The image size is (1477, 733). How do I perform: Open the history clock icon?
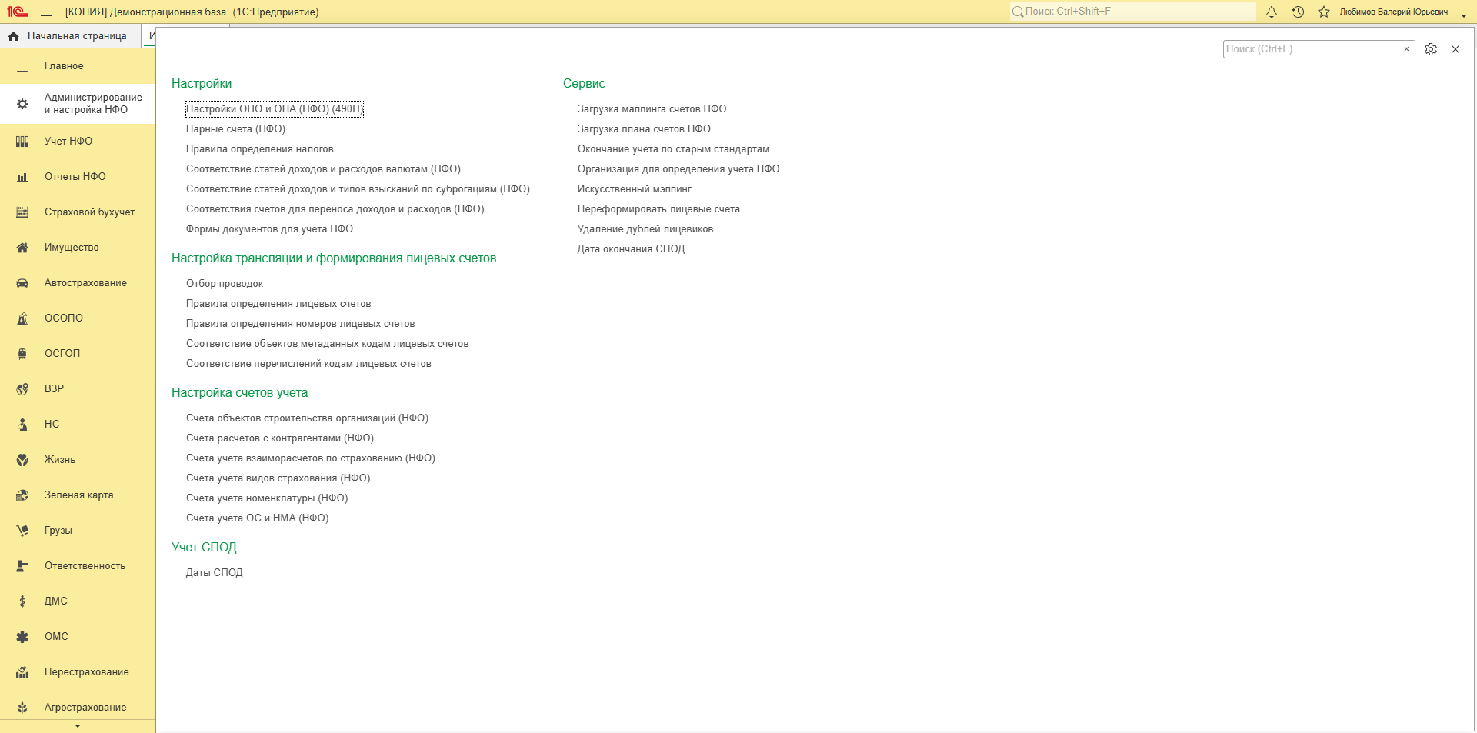pos(1298,12)
